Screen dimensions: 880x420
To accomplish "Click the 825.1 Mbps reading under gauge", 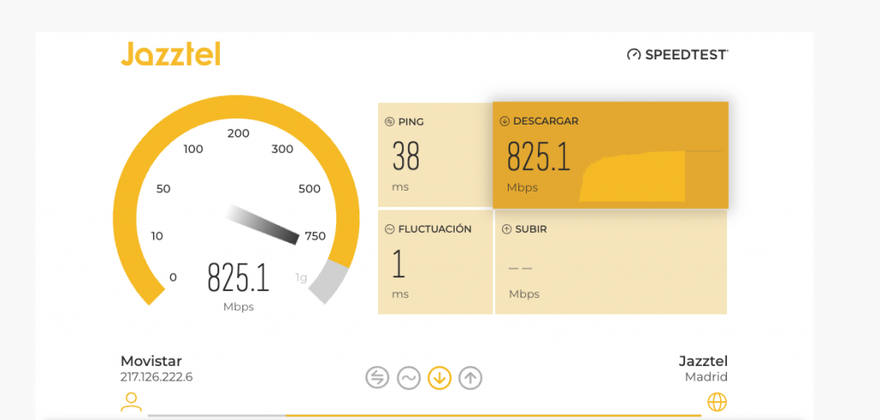I will (x=239, y=278).
